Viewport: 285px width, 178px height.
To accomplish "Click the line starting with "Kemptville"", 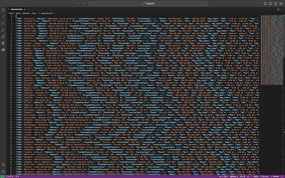I will click(x=137, y=28).
